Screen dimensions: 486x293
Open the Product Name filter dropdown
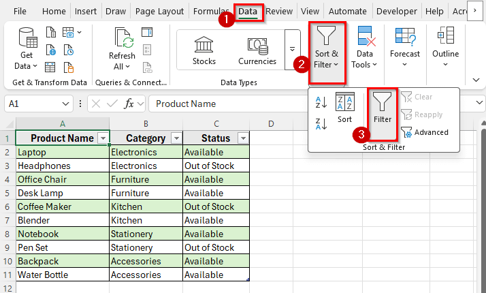[103, 138]
